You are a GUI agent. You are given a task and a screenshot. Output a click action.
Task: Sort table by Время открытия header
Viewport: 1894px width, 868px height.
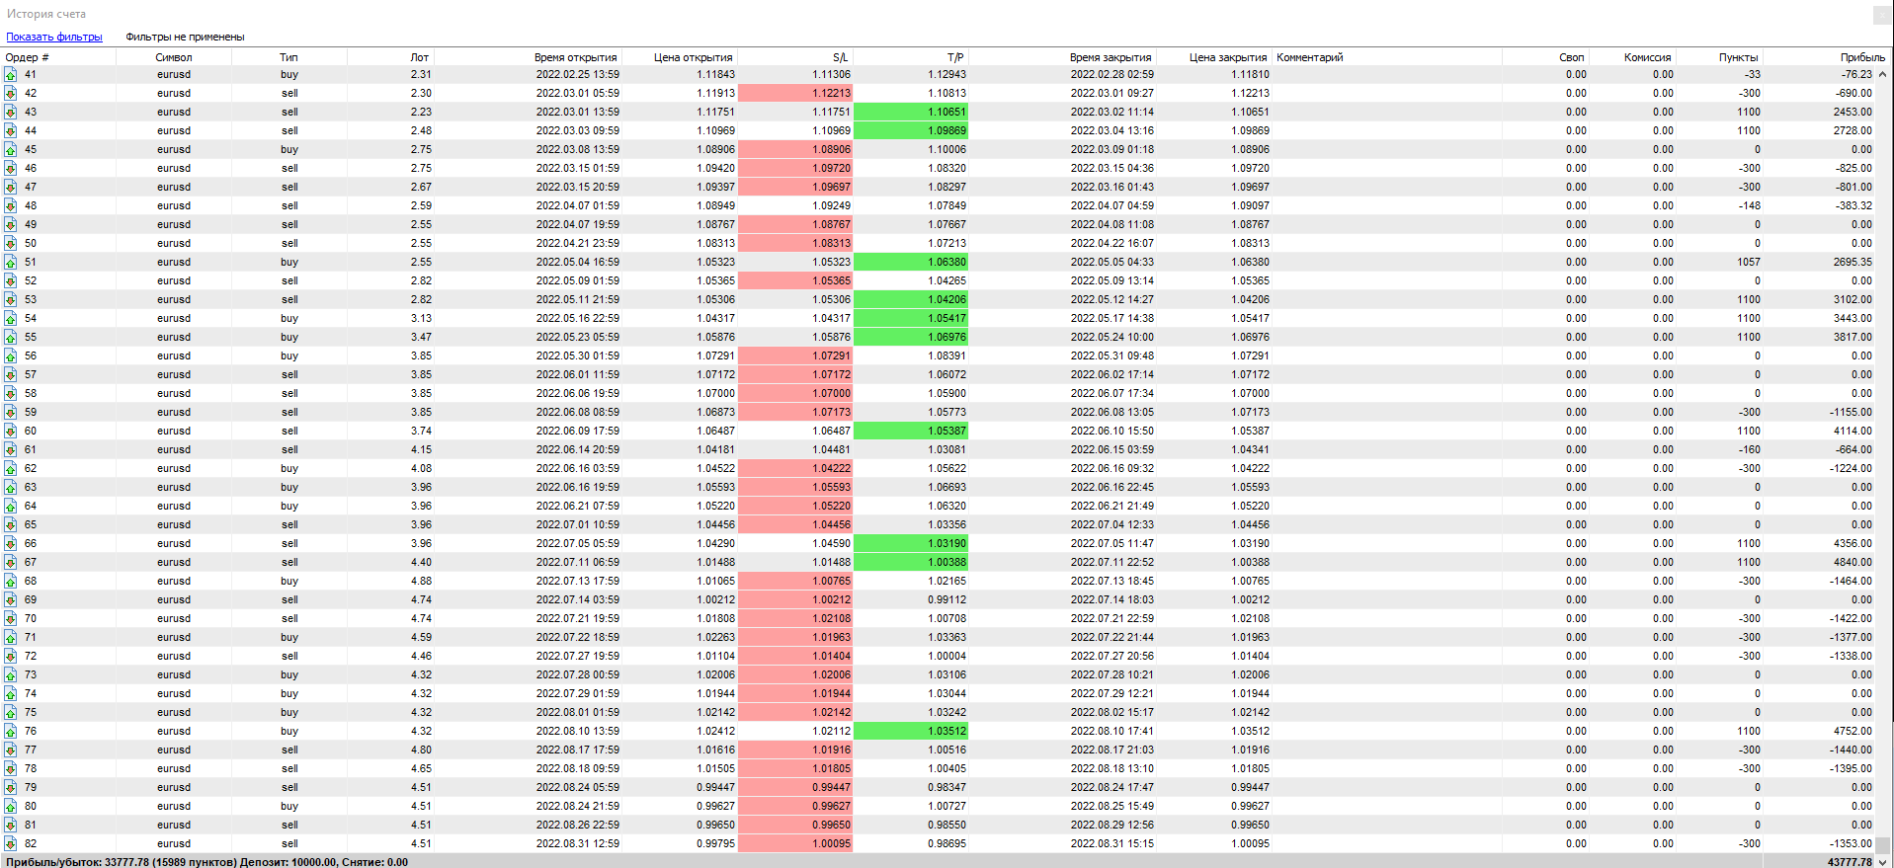(575, 57)
